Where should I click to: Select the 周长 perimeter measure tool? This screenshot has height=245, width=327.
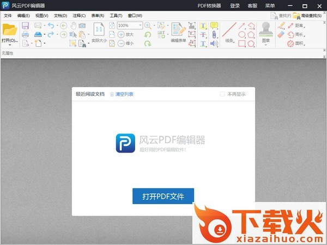(296, 34)
